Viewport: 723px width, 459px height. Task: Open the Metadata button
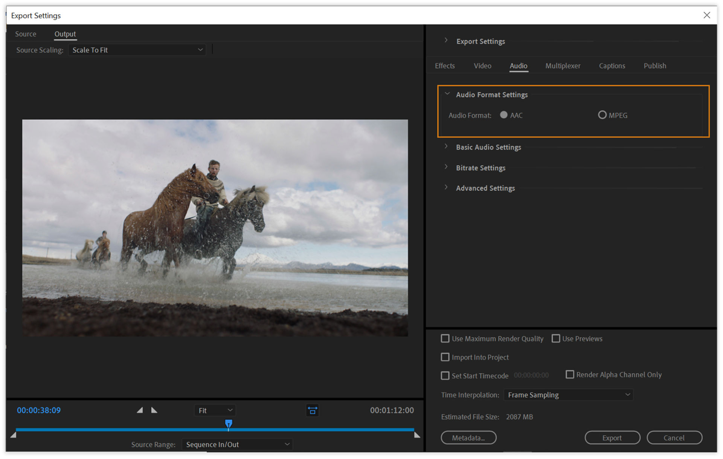coord(468,438)
